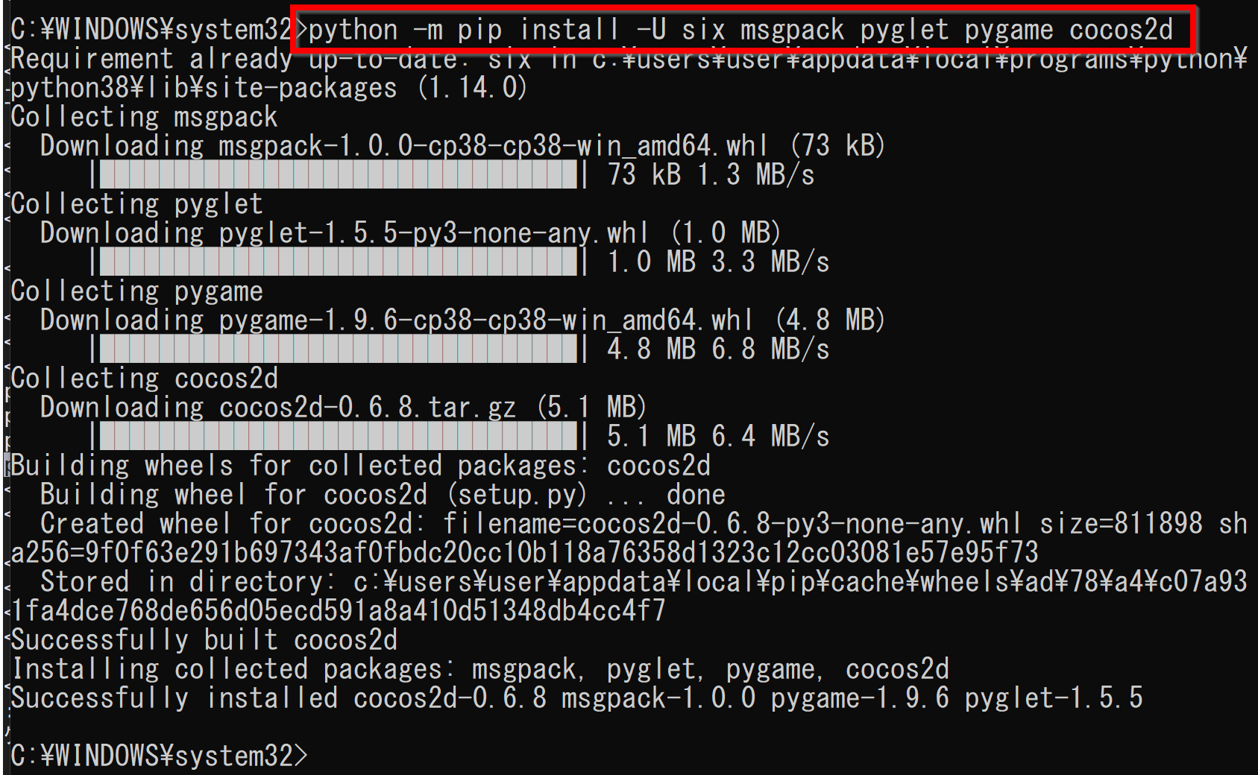Viewport: 1258px width, 775px height.
Task: Click the pygame-1.9.6 wheel filename
Action: 485,320
